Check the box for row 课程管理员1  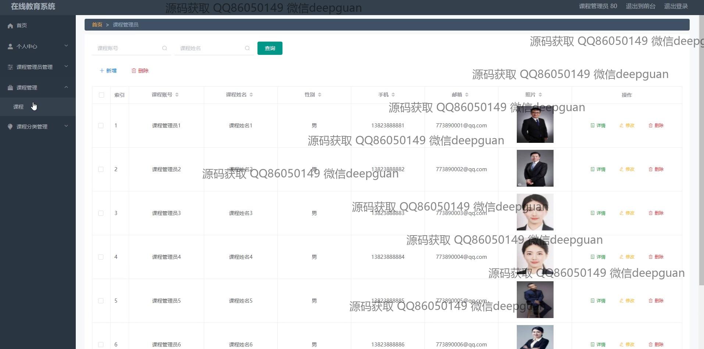click(x=101, y=126)
